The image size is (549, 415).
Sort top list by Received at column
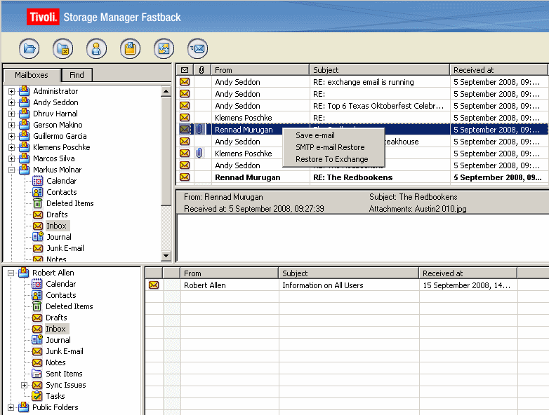coord(498,70)
